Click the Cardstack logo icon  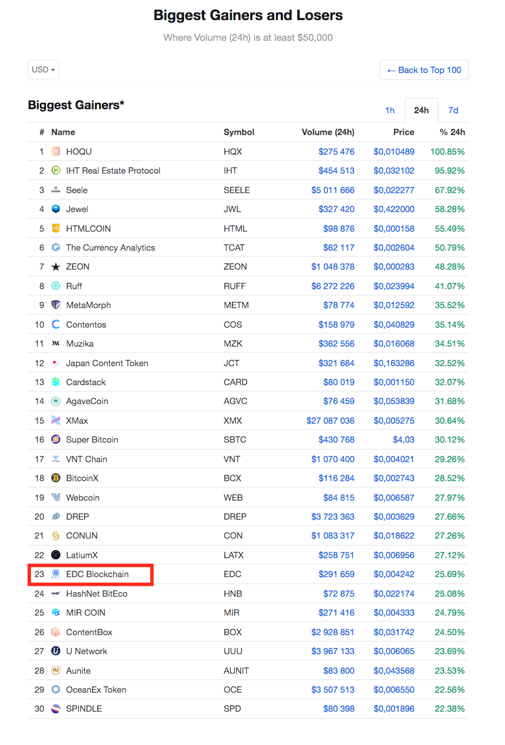(x=56, y=382)
